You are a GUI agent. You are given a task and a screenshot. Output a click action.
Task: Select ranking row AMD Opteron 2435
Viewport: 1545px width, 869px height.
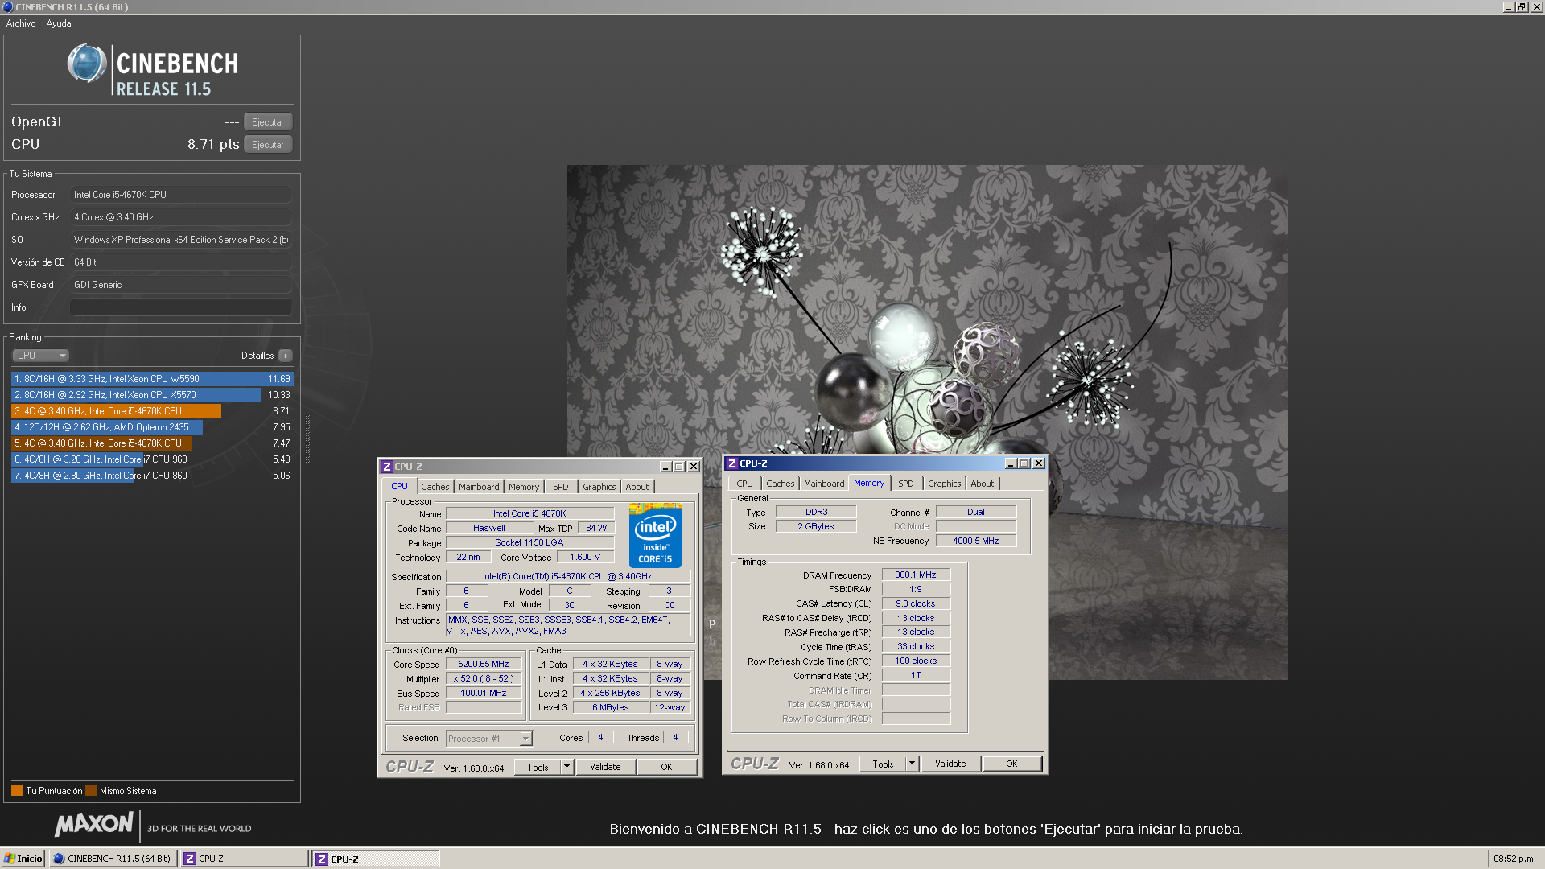[x=152, y=427]
